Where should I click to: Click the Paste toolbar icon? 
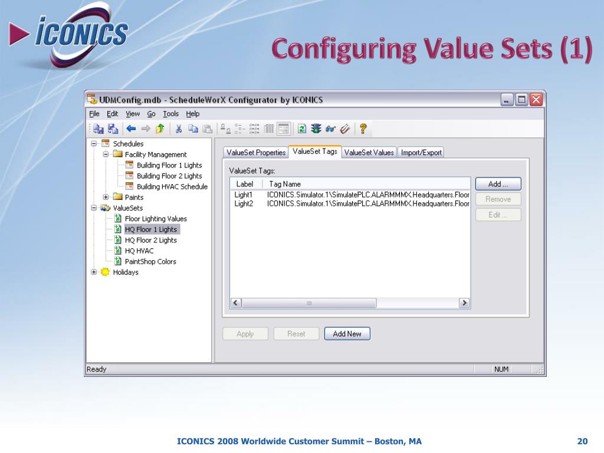(x=207, y=129)
